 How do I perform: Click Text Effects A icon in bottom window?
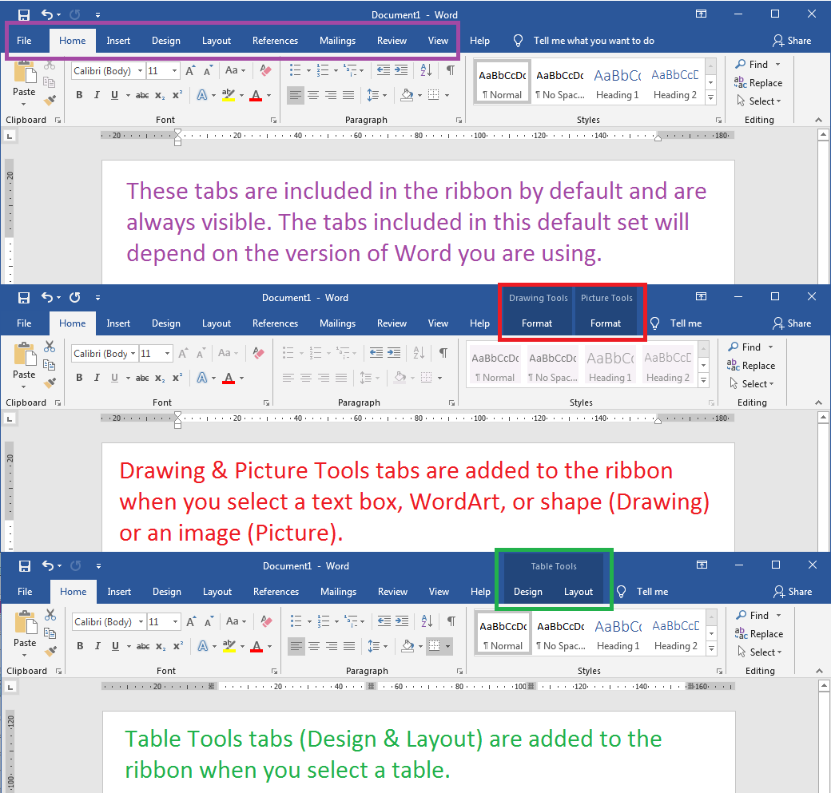[202, 646]
